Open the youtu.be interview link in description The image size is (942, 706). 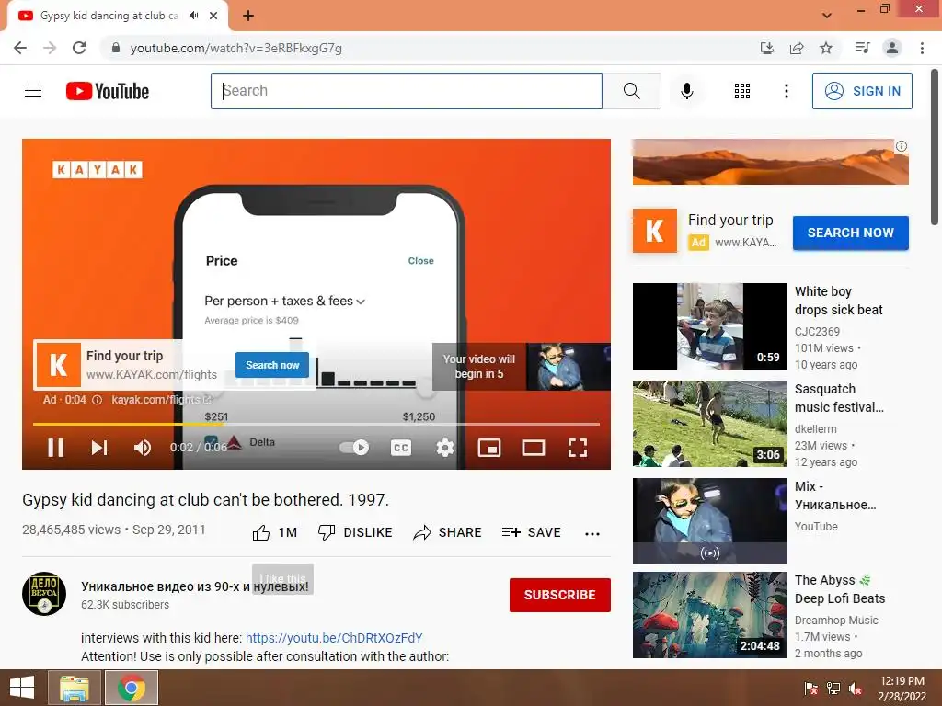[334, 638]
